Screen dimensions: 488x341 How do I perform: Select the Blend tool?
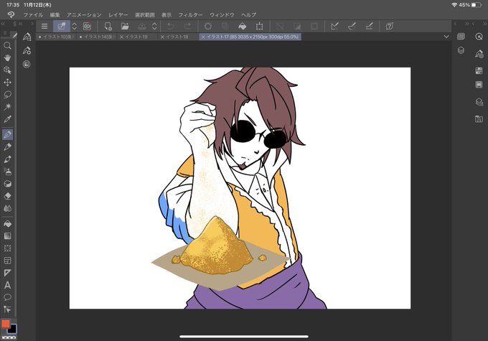pyautogui.click(x=7, y=208)
